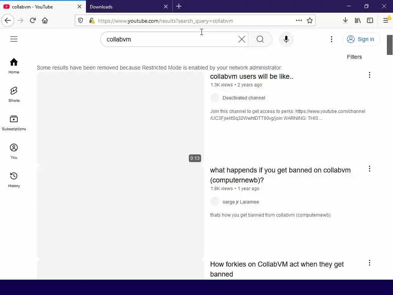
Task: Click 'thats how you get banned from collabvm' description
Action: pos(270,215)
